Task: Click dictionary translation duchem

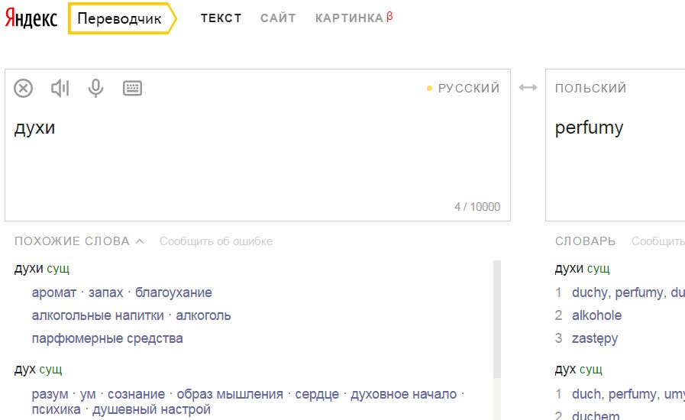Action: [x=596, y=415]
